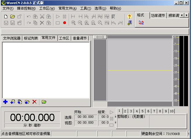Click the blue plus add-file icon
Viewport: 191px width, 139px height.
pyautogui.click(x=5, y=102)
